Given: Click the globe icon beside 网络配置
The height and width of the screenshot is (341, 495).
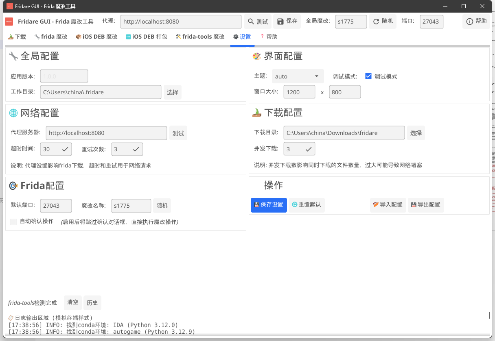Looking at the screenshot, I should tap(13, 113).
